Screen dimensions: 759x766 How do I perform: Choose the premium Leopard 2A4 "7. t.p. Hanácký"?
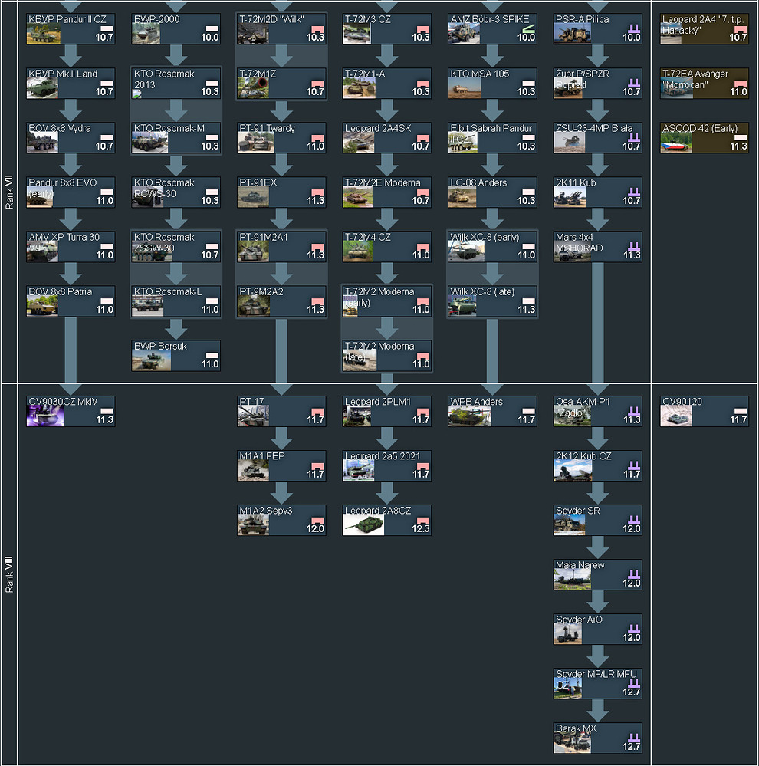point(704,28)
